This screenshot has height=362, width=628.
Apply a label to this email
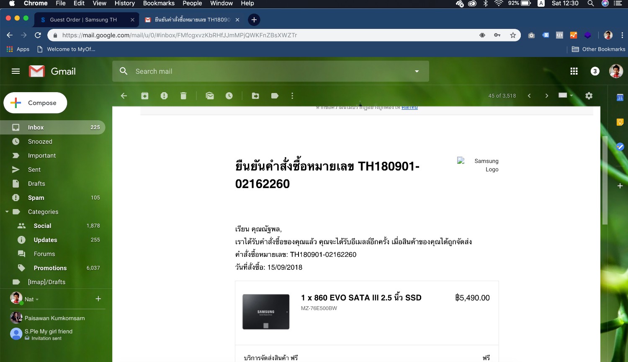[275, 96]
